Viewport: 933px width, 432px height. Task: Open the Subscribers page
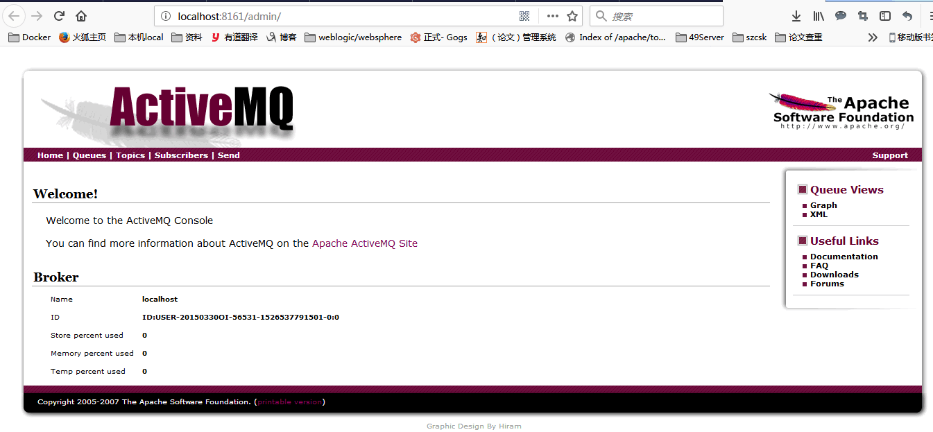pos(181,155)
